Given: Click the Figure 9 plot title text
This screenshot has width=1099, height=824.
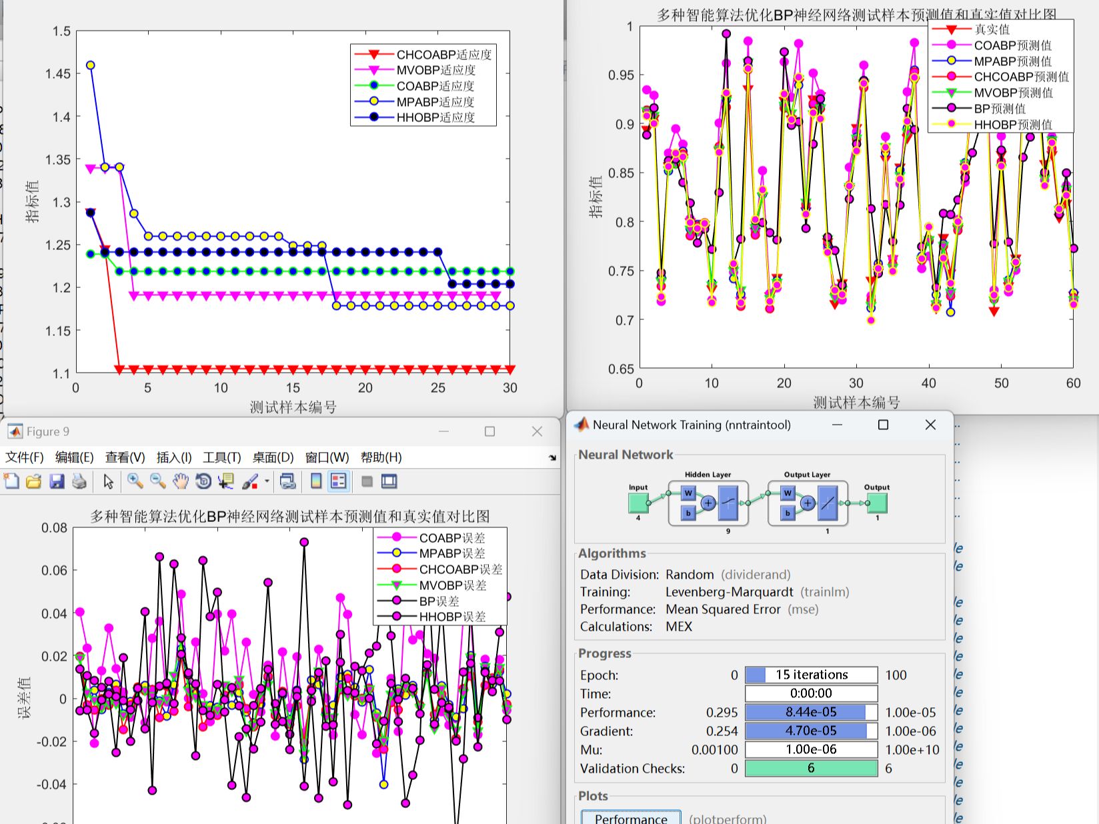Looking at the screenshot, I should coord(290,517).
